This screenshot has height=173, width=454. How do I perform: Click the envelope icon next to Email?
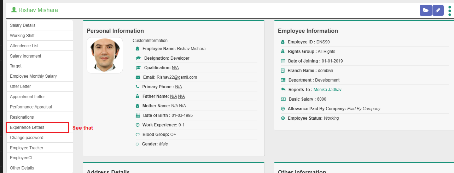[138, 77]
